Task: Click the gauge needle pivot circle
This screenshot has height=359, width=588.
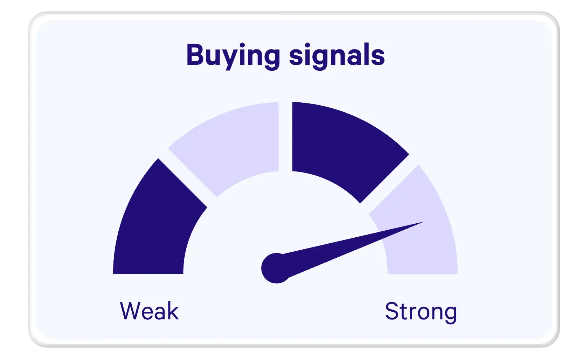Action: point(276,268)
